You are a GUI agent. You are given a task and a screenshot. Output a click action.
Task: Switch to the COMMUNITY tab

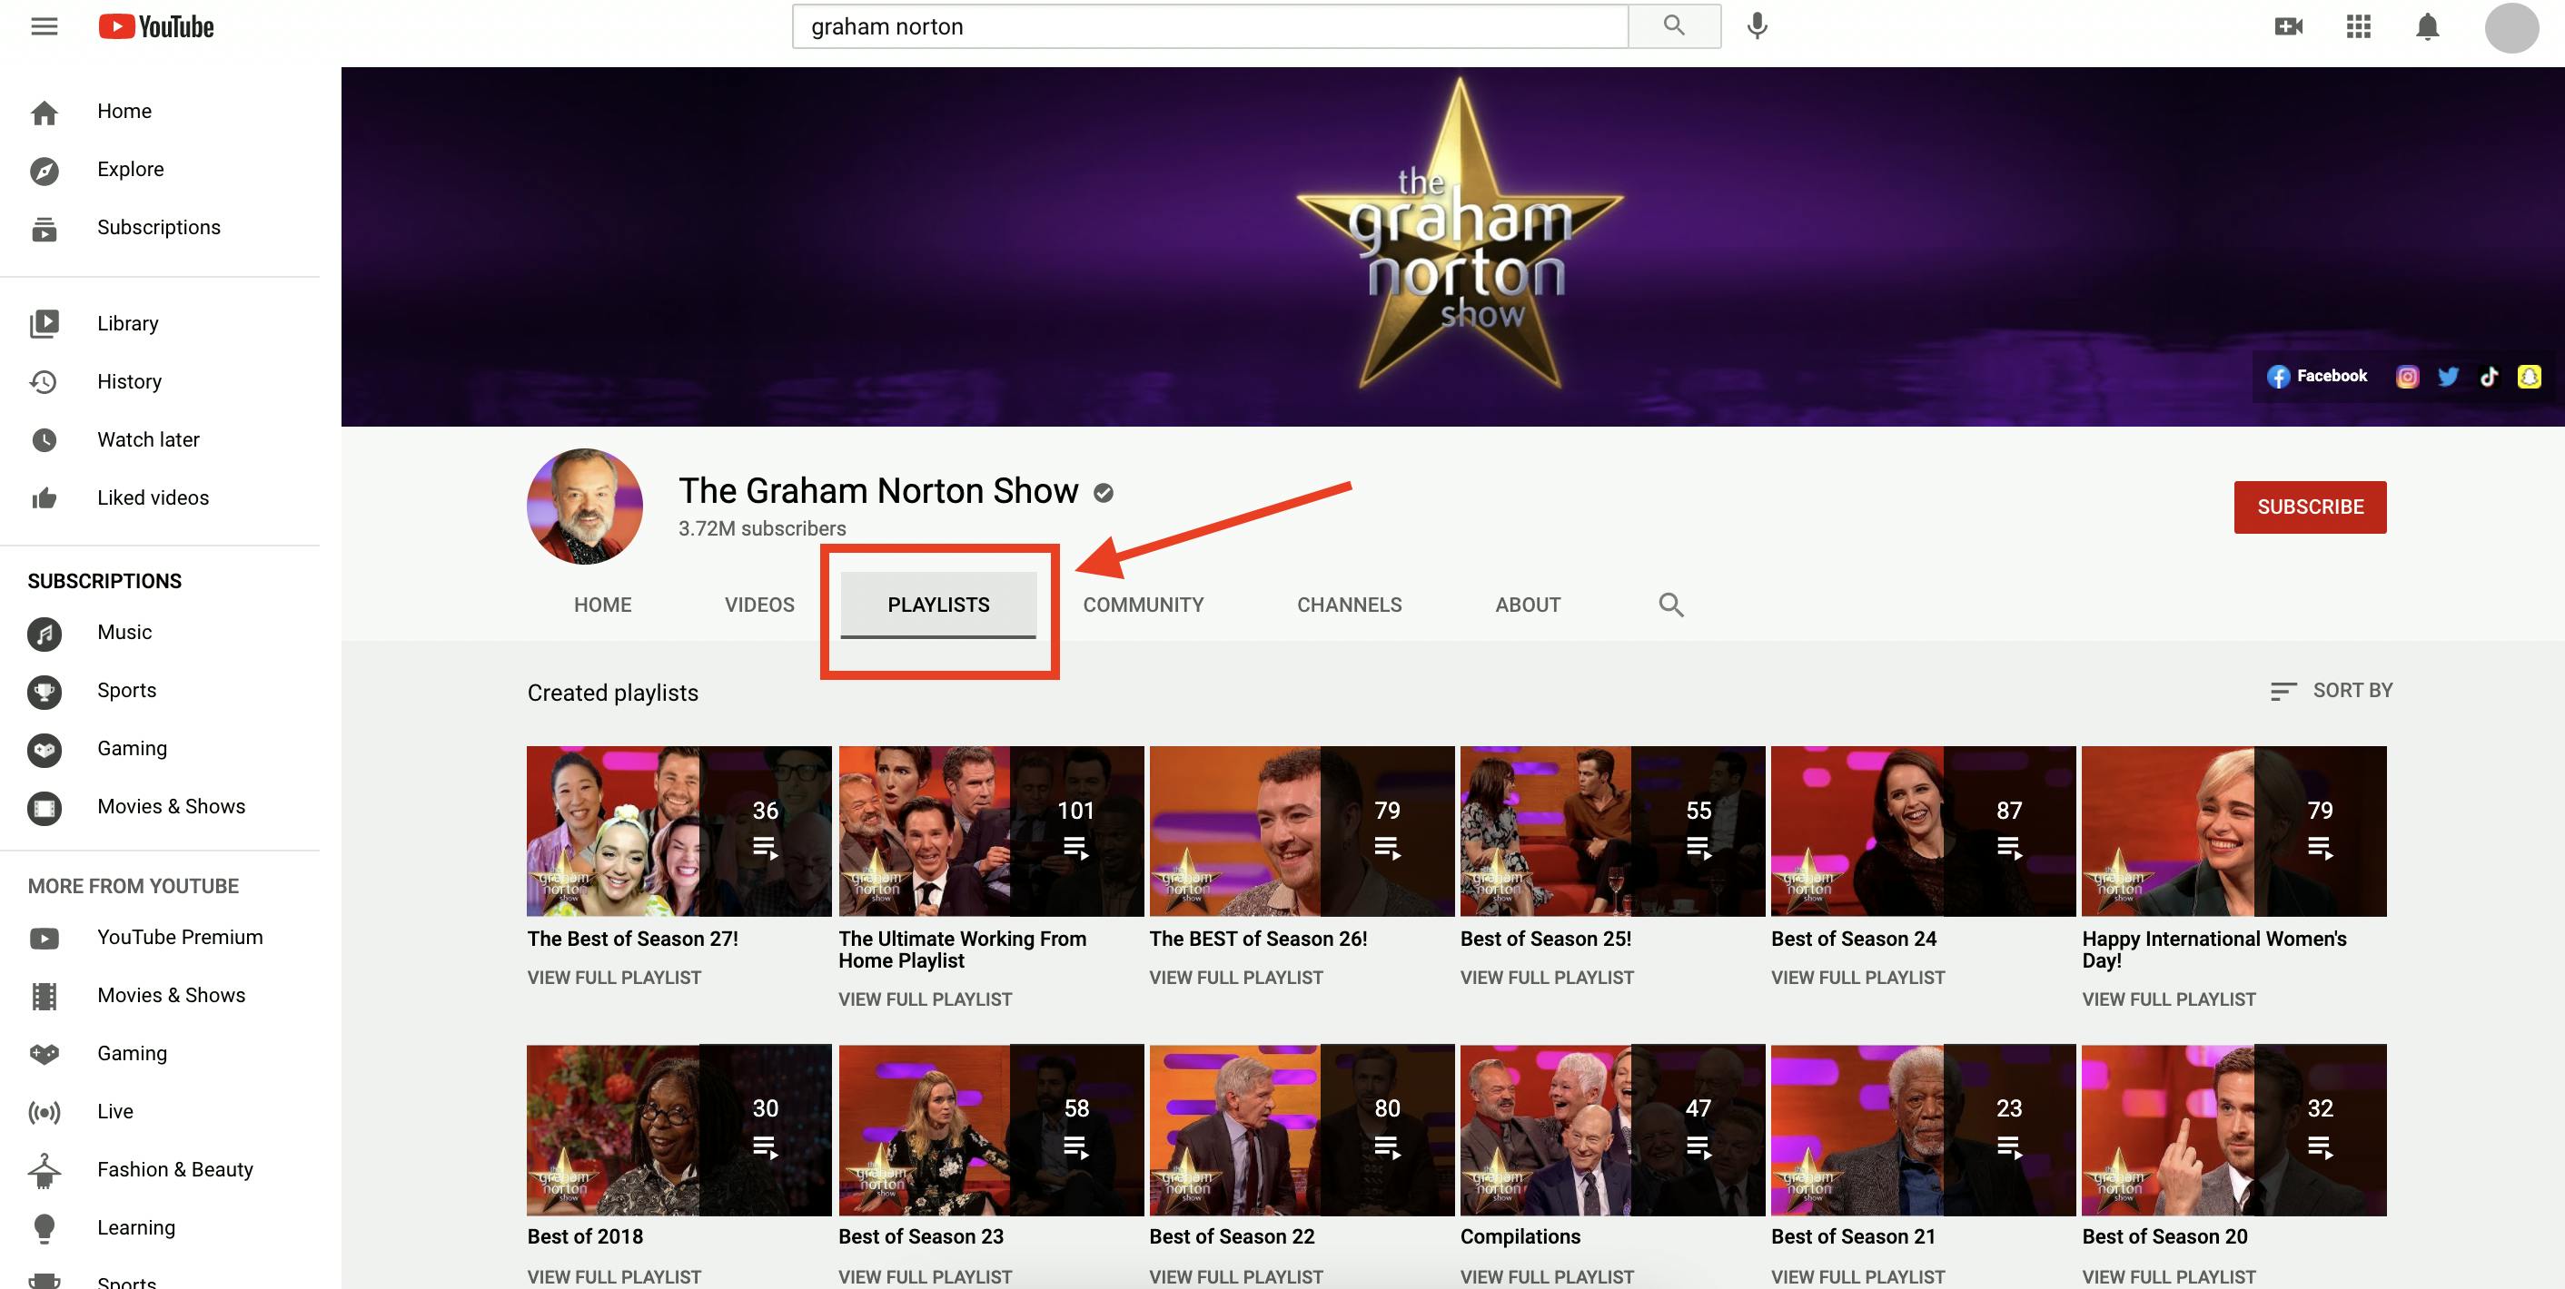(1144, 605)
